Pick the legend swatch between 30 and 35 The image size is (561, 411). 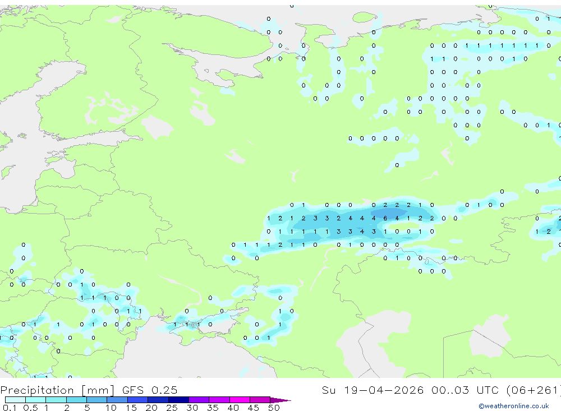[x=199, y=400]
